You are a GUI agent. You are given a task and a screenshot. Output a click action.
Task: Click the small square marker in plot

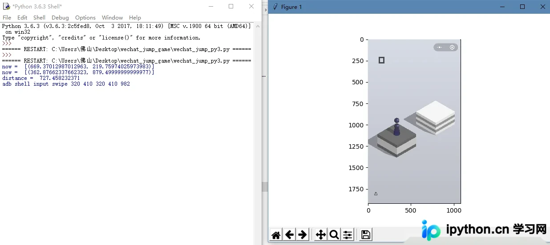pos(381,60)
